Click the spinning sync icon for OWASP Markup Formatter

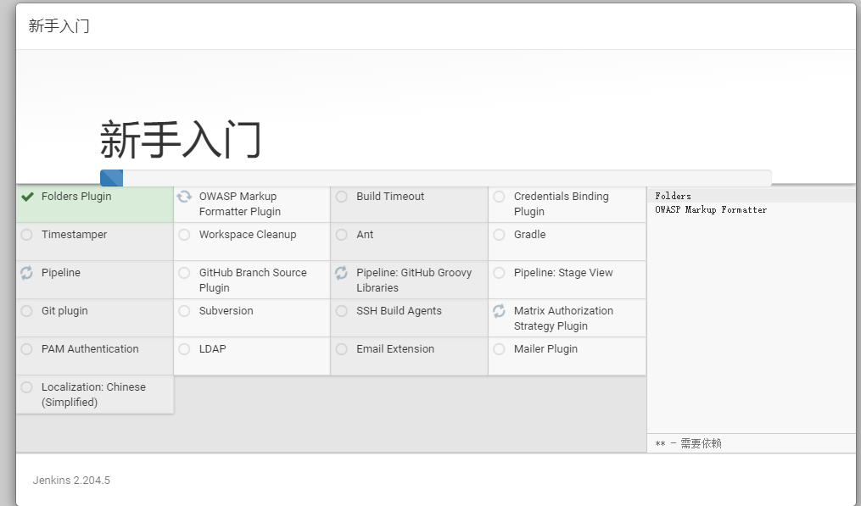tap(184, 197)
